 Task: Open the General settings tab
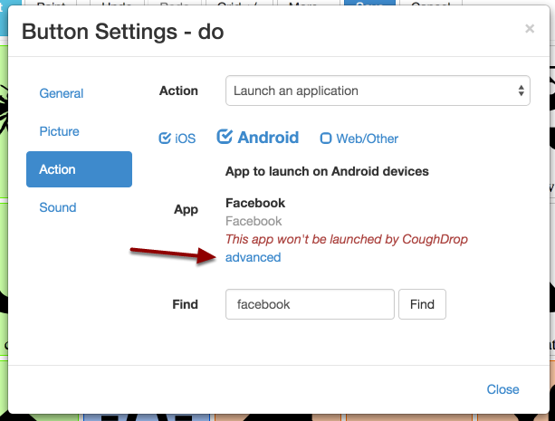pyautogui.click(x=62, y=93)
